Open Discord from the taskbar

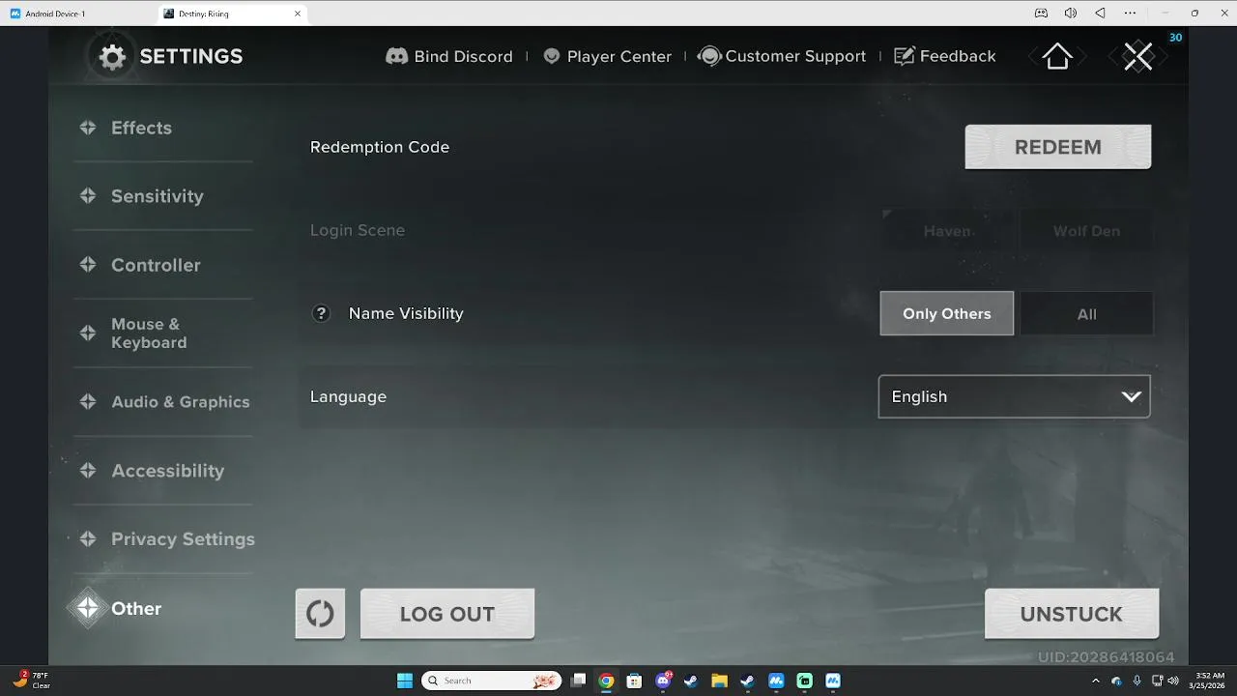[663, 681]
